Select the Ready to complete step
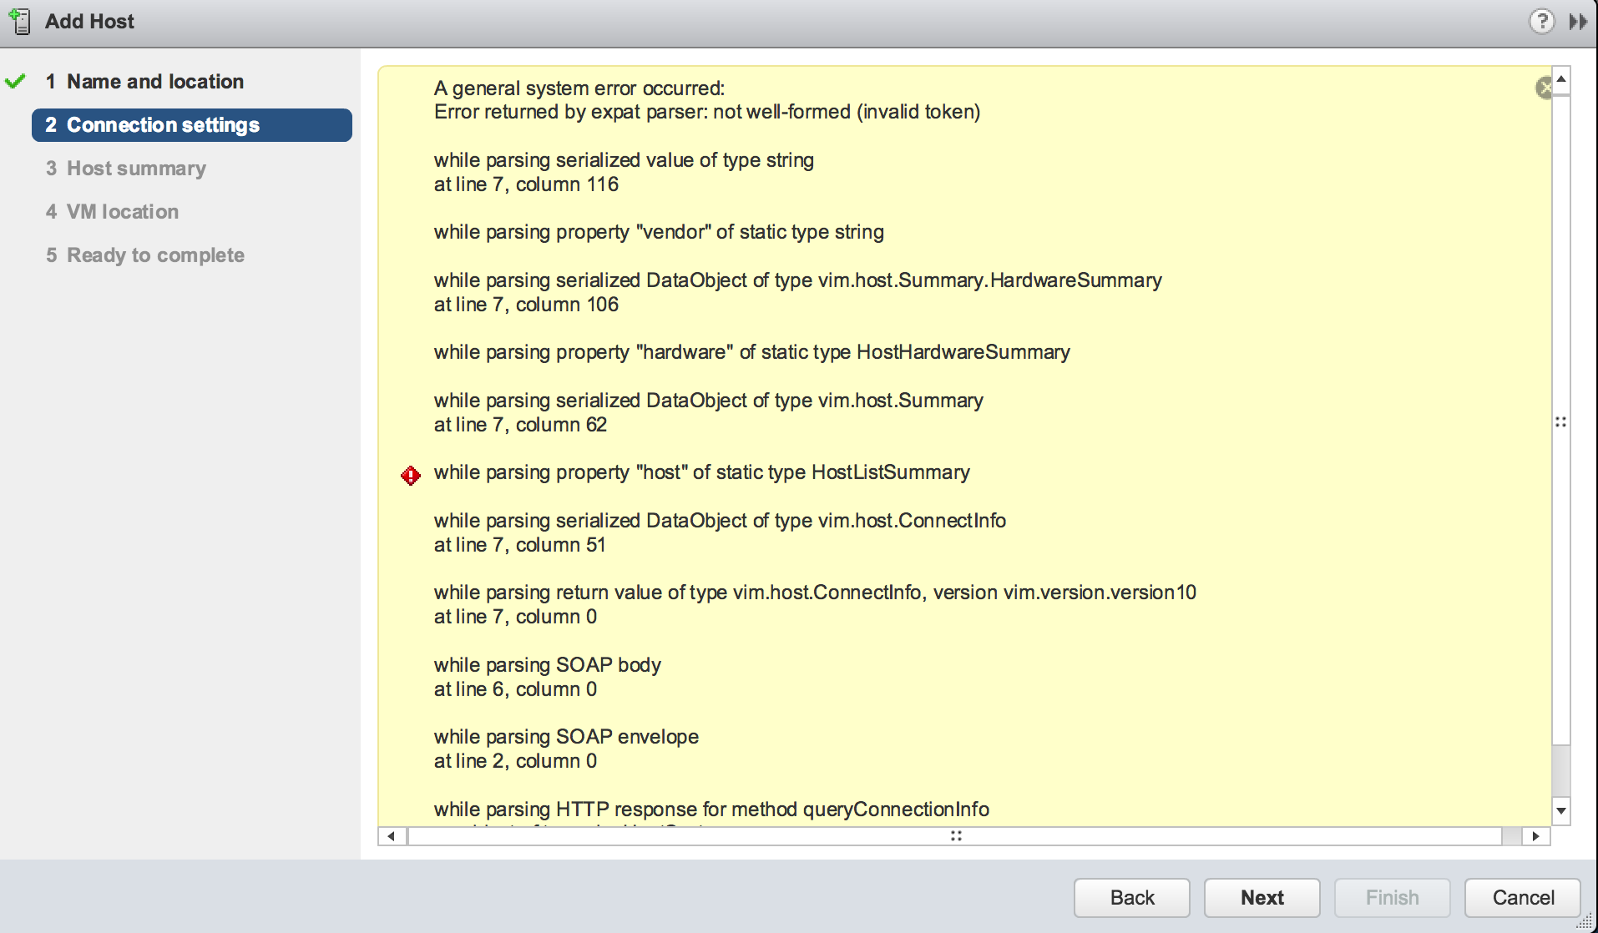Screen dimensions: 1598x933 (155, 255)
